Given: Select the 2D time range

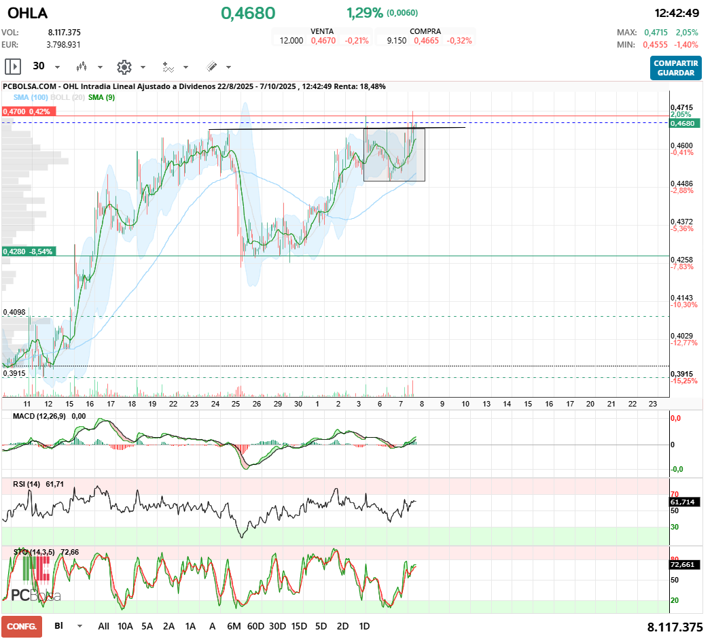Looking at the screenshot, I should tap(343, 627).
